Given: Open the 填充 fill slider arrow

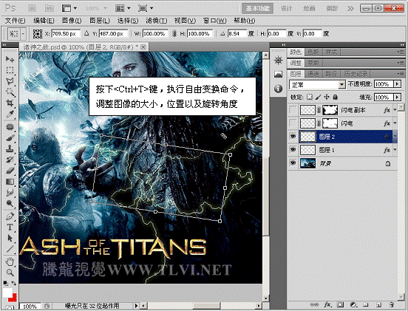Looking at the screenshot, I should pyautogui.click(x=397, y=98).
